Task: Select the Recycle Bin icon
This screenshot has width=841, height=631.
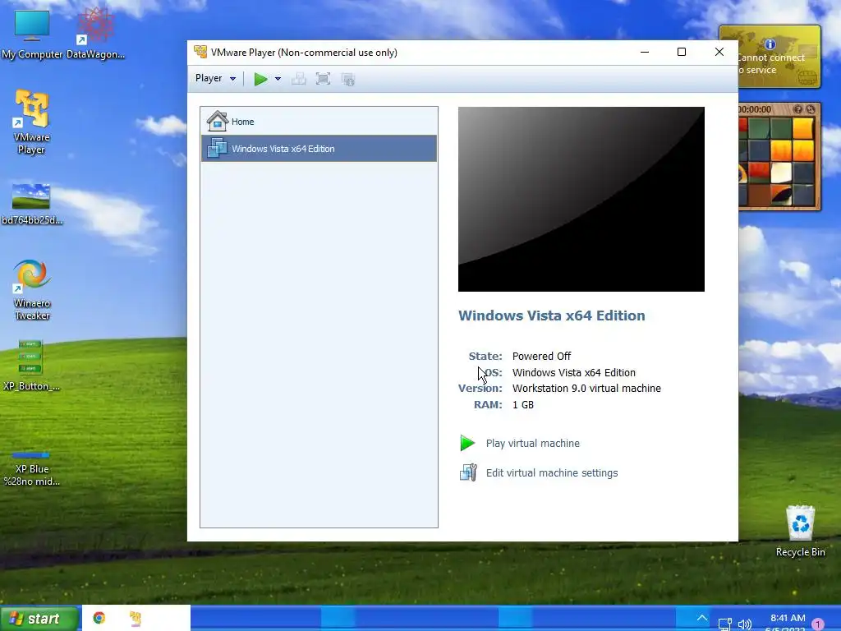Action: [x=800, y=532]
